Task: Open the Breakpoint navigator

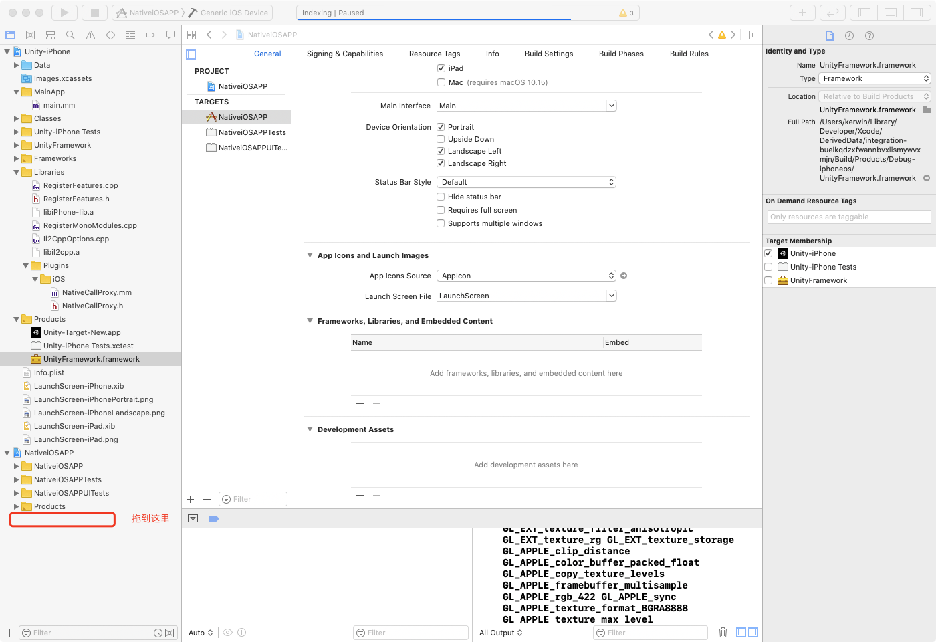Action: click(x=150, y=35)
